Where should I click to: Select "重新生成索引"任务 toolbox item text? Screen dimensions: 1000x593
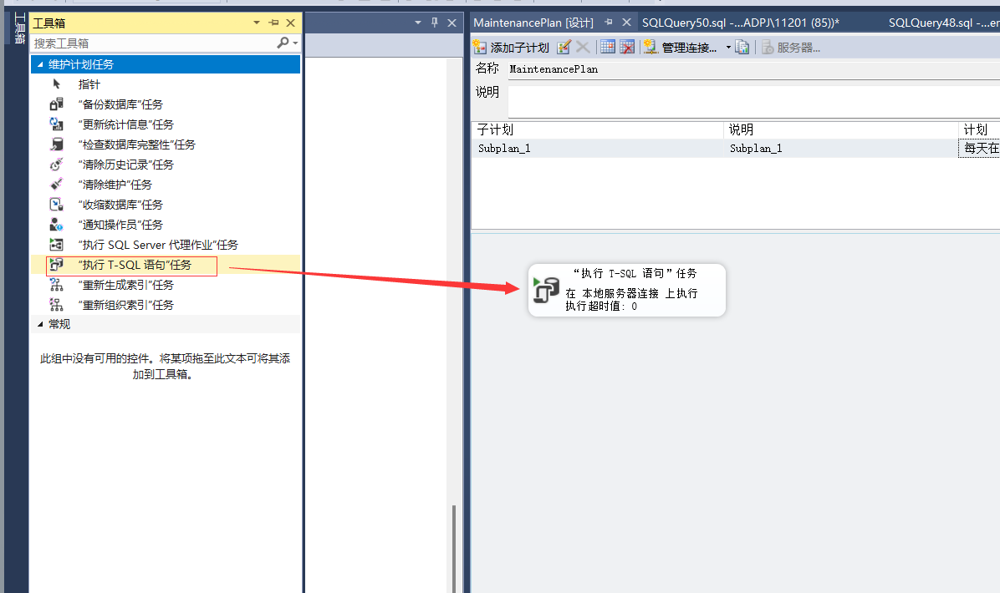(x=125, y=285)
